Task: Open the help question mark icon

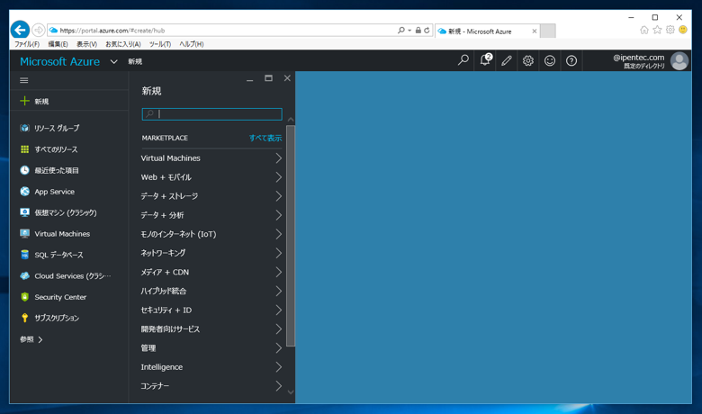Action: (x=571, y=60)
